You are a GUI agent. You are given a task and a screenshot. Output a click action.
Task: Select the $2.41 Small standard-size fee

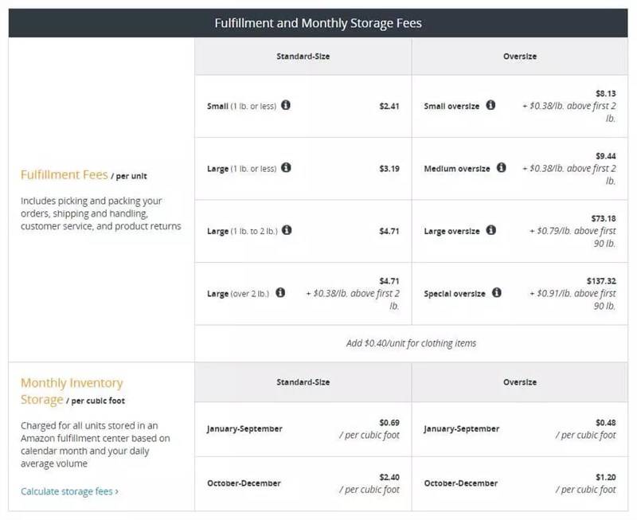tap(389, 106)
